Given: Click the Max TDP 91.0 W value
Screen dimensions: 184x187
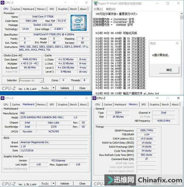Looking at the screenshot, I should pyautogui.click(x=62, y=21).
